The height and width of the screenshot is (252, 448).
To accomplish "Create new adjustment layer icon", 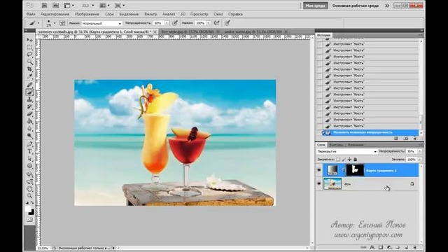I will tap(389, 247).
